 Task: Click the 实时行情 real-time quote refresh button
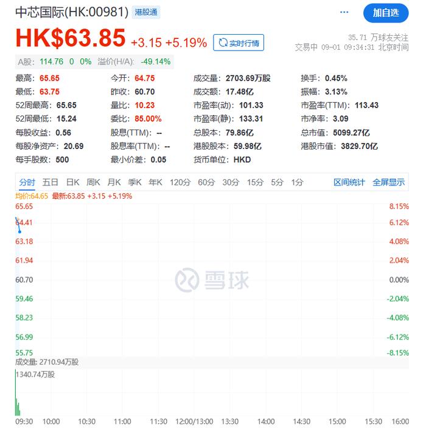tap(239, 43)
